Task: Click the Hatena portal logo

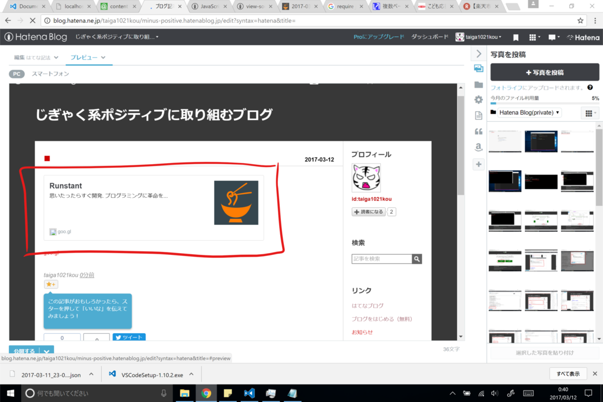Action: (584, 37)
